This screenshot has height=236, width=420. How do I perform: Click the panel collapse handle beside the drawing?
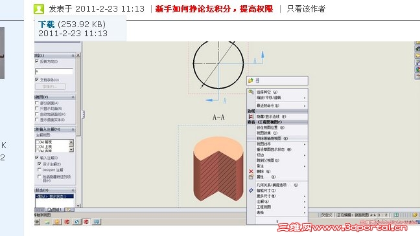[x=84, y=114]
